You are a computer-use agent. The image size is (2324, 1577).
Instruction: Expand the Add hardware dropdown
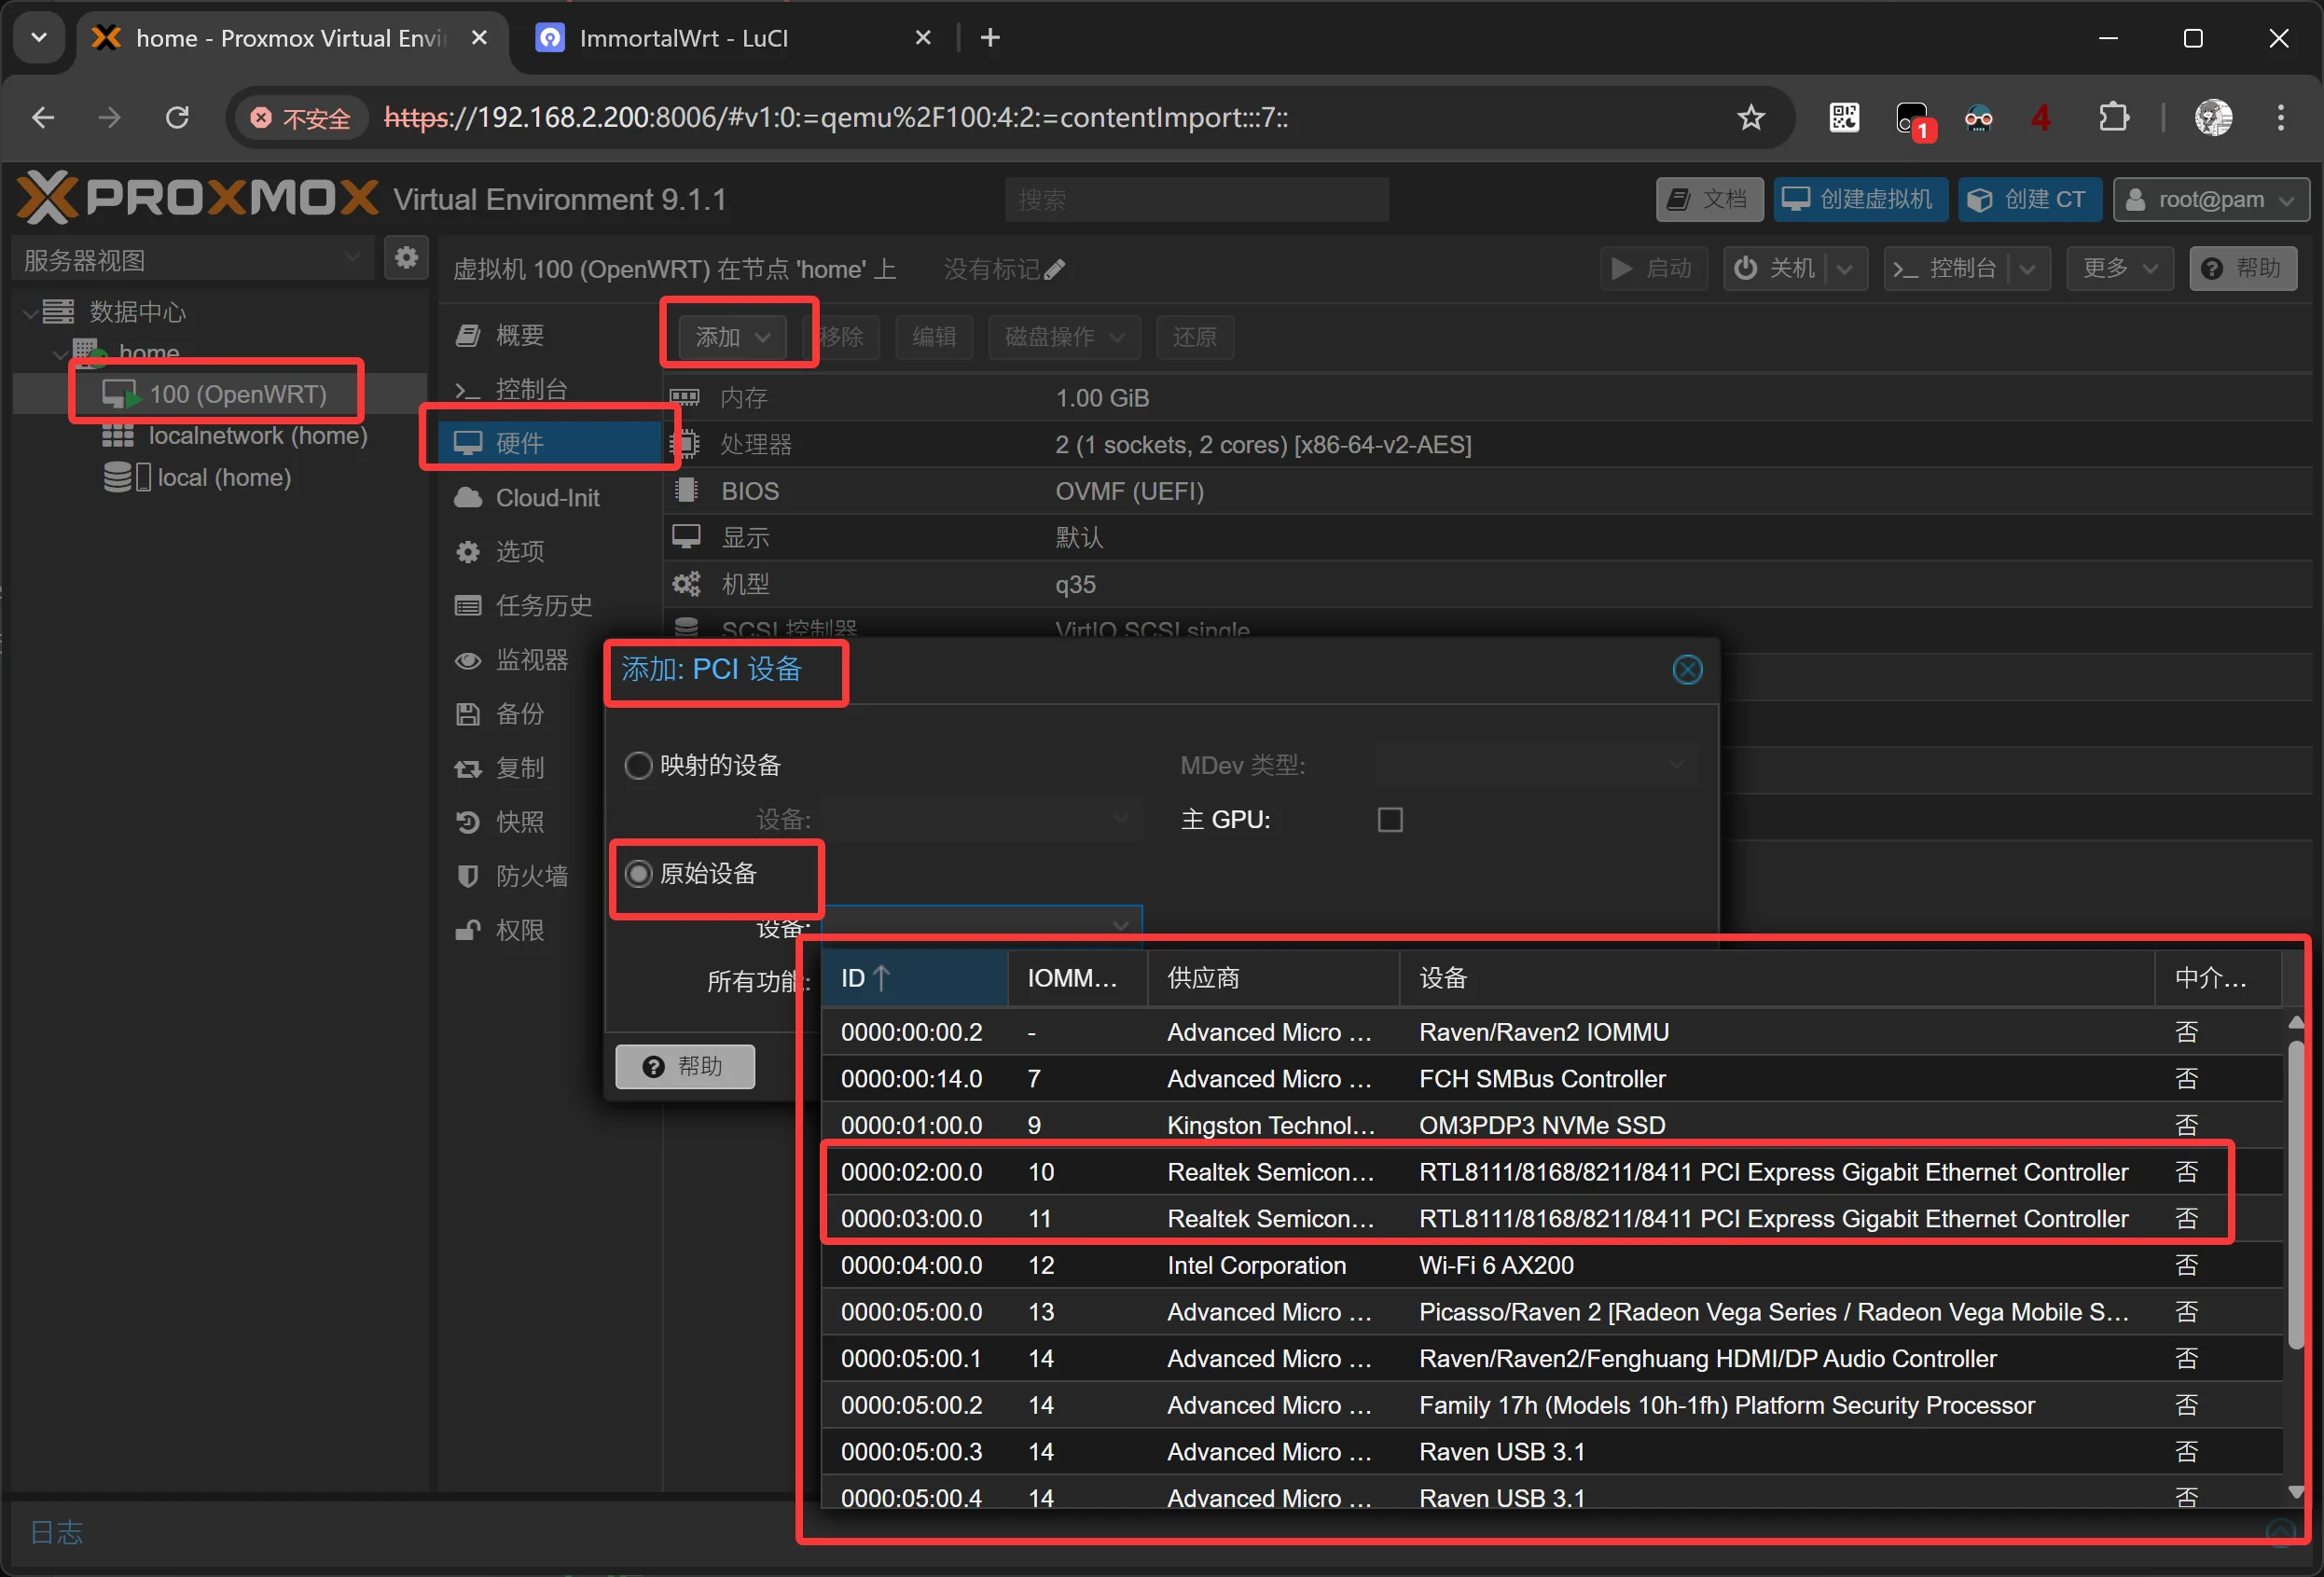732,337
